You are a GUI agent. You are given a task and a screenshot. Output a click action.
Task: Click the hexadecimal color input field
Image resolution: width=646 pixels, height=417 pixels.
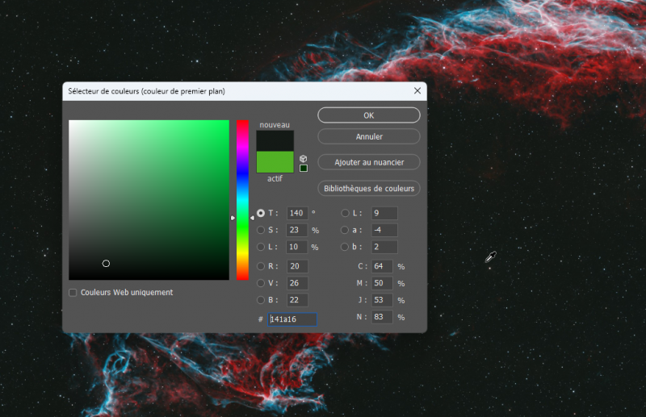[x=292, y=319]
